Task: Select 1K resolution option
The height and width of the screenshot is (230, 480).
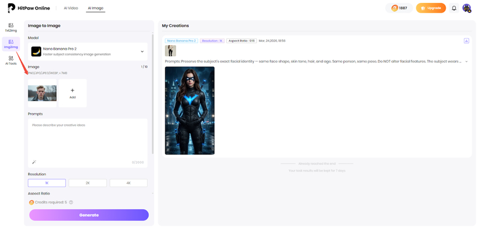Action: 47,183
